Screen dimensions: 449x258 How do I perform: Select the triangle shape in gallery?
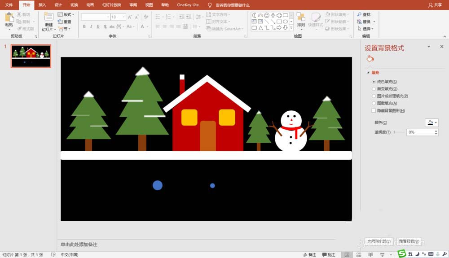[260, 28]
